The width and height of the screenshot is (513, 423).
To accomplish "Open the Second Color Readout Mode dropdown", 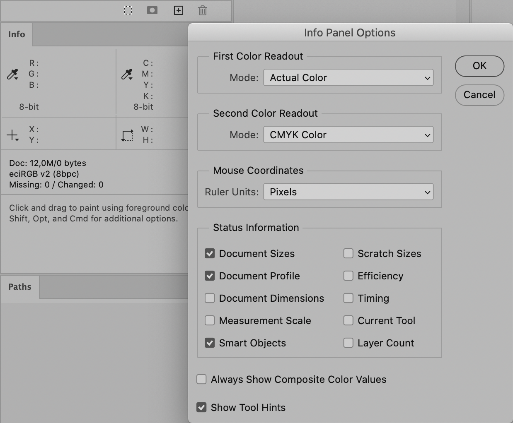I will pos(348,135).
